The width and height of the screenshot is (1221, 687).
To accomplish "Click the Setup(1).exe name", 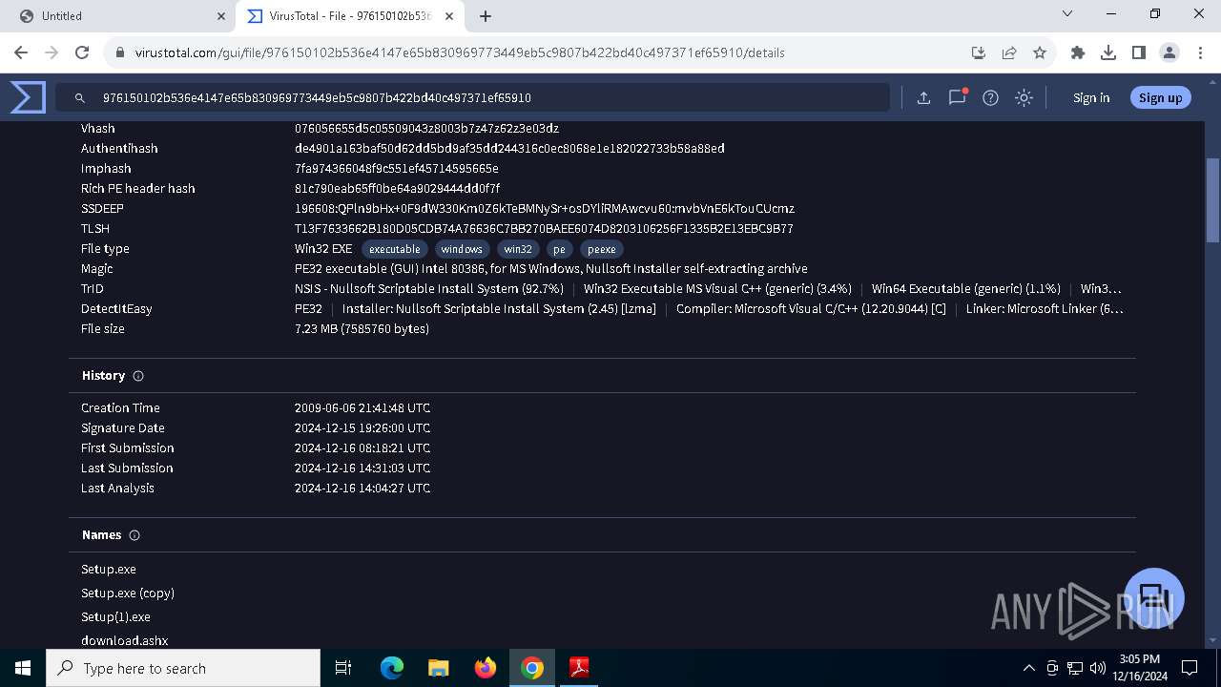I will click(115, 617).
